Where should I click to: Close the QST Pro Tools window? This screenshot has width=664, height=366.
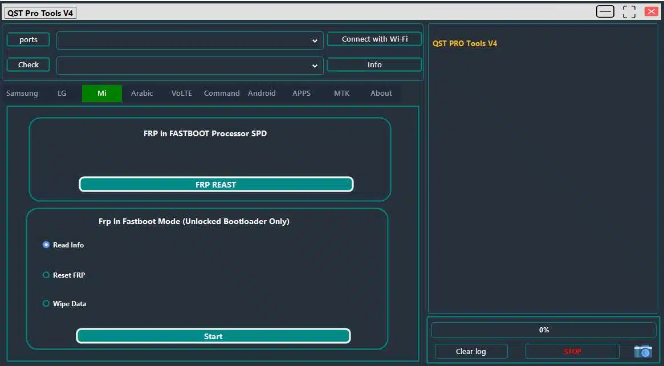pos(651,11)
